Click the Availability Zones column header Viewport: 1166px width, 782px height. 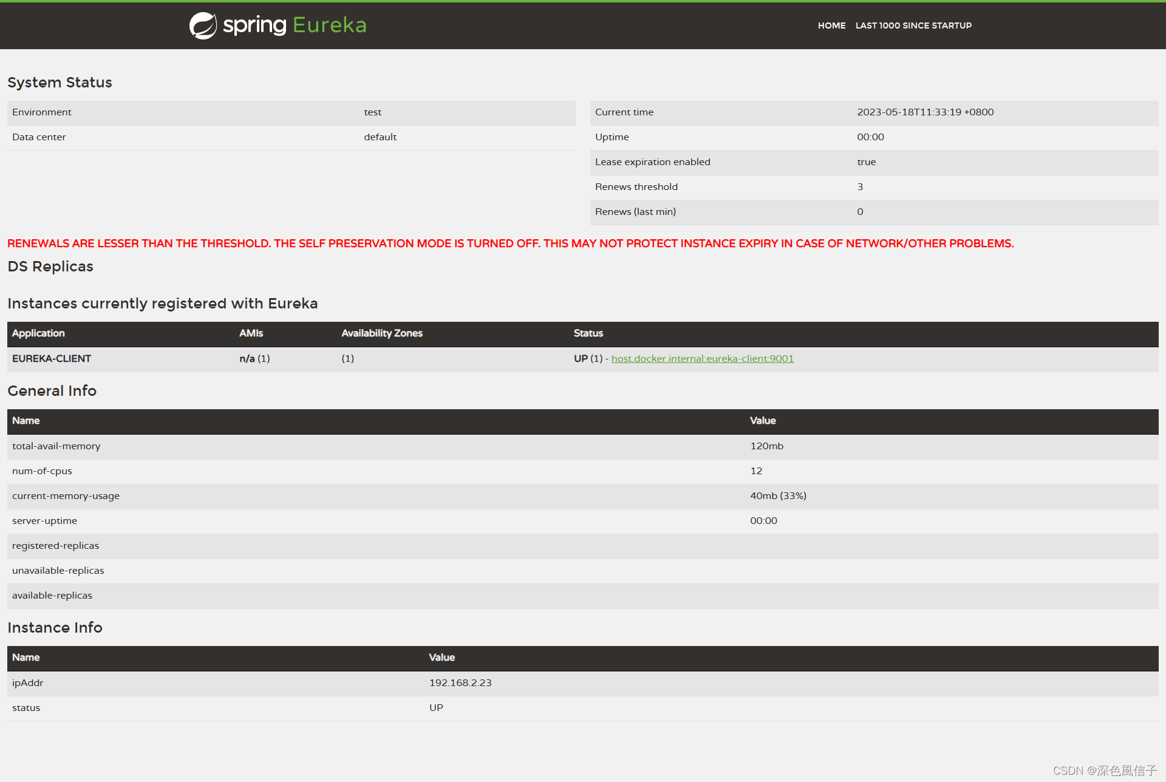click(x=382, y=333)
